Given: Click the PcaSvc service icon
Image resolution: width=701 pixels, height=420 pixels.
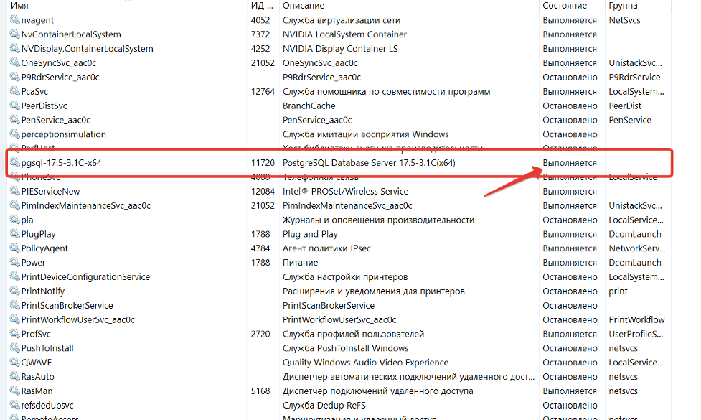Looking at the screenshot, I should point(14,92).
